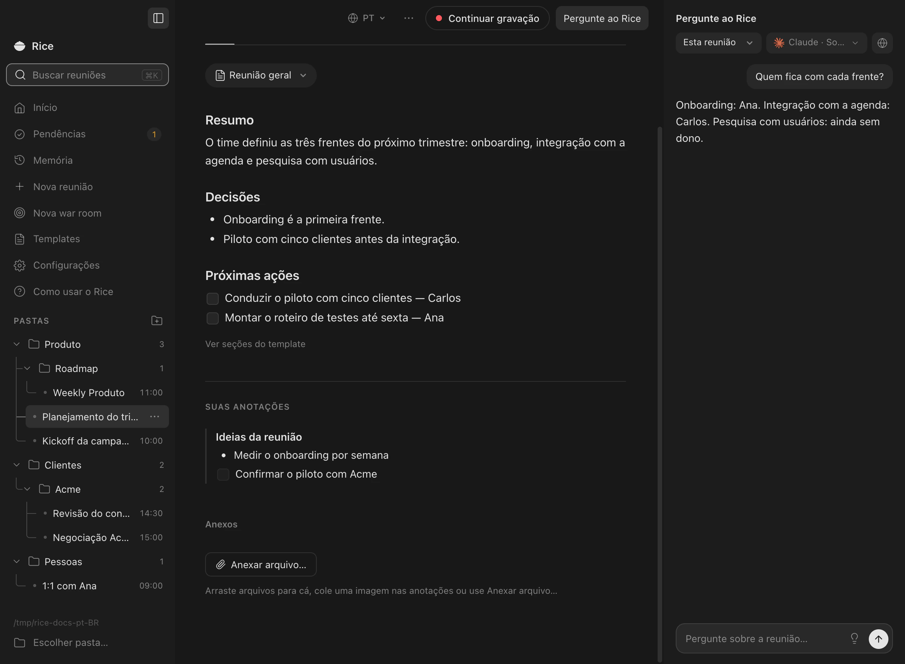Click the Configurações gear icon
This screenshot has width=905, height=664.
20,265
